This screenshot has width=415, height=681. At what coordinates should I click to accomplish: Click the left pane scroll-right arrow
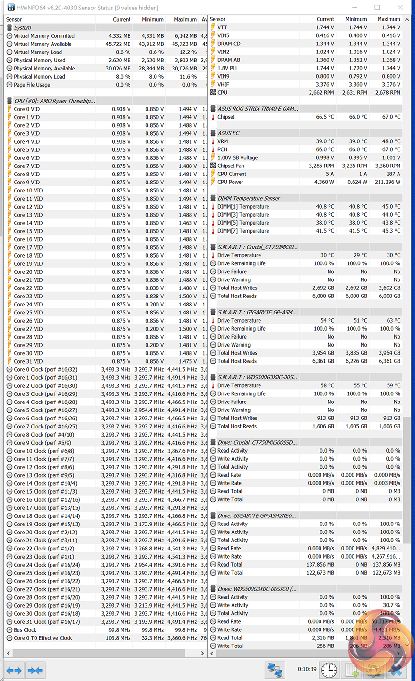coord(203,653)
